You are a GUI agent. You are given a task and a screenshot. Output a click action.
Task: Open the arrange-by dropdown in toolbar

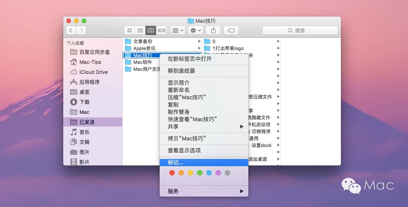[x=178, y=30]
